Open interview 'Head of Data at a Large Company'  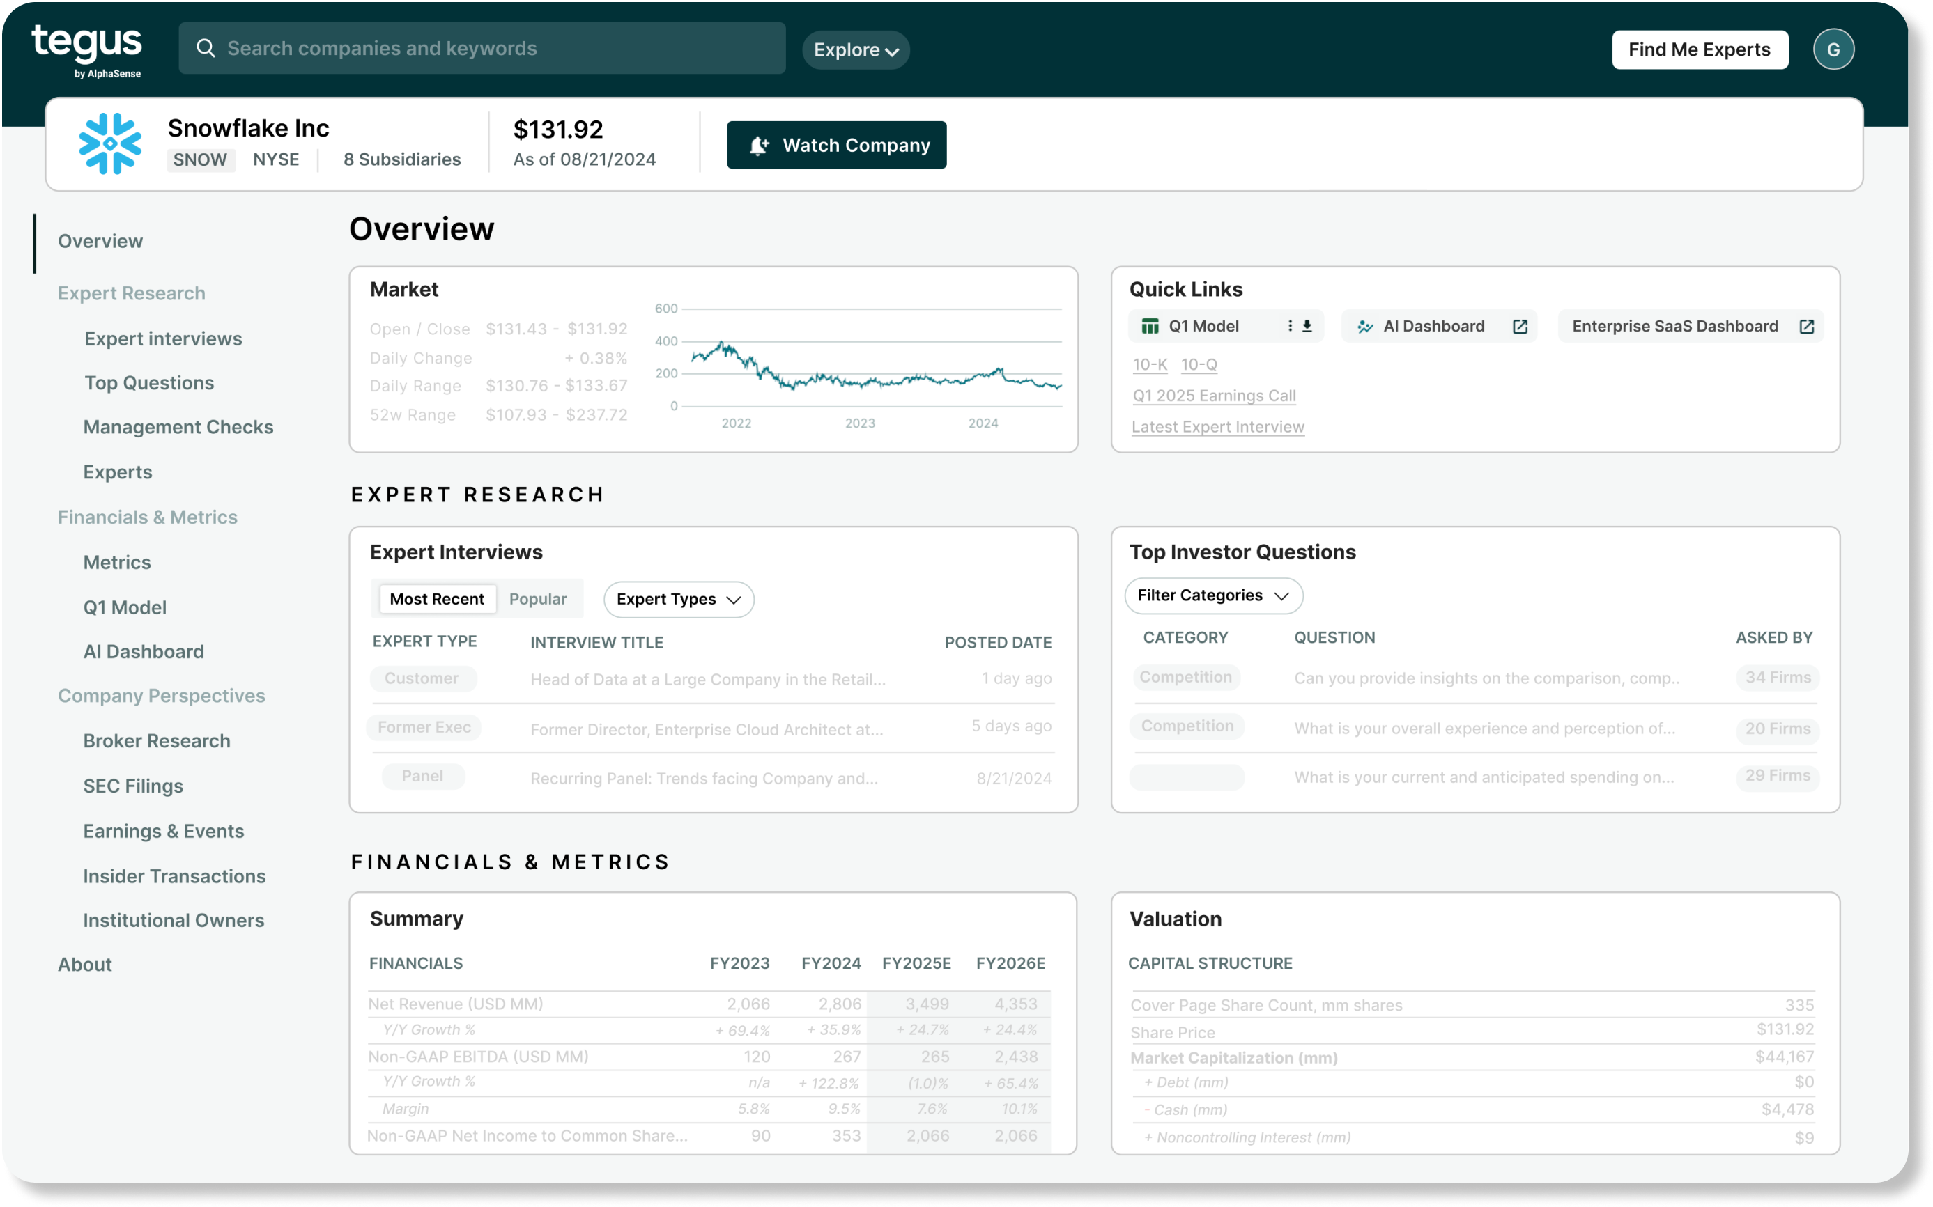[x=707, y=678]
